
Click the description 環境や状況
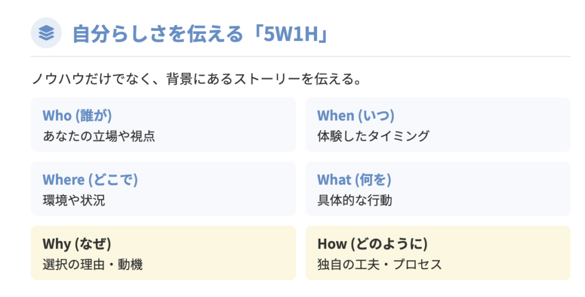coord(74,200)
